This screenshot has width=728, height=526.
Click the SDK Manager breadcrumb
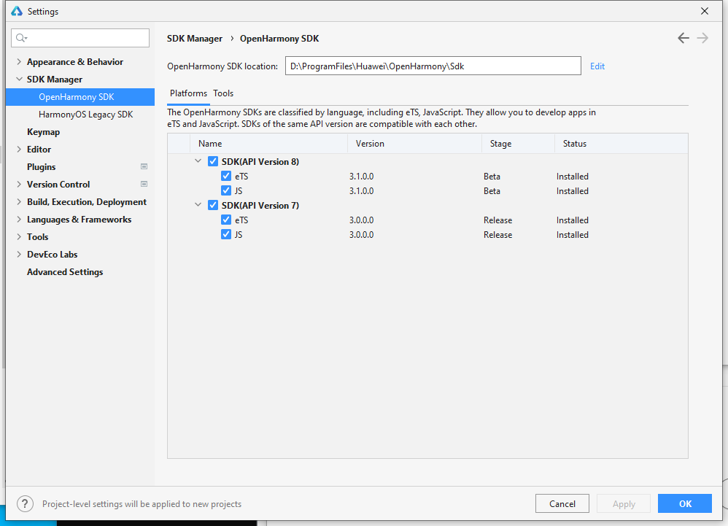pos(195,39)
